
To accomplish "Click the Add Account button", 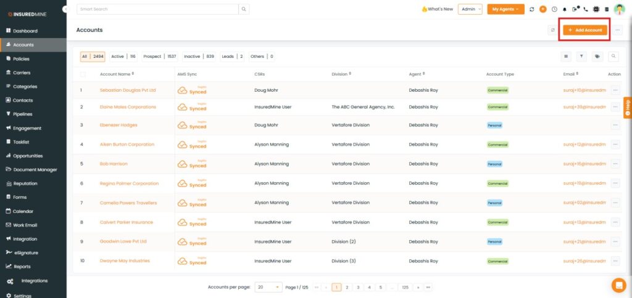I will (585, 30).
